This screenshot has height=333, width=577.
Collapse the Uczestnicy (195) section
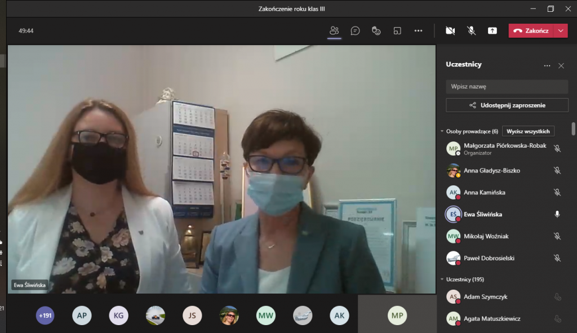[x=442, y=279]
